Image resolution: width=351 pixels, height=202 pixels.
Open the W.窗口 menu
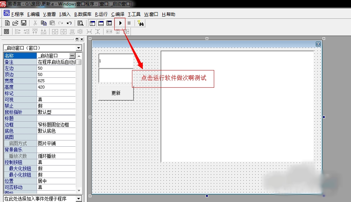[151, 14]
